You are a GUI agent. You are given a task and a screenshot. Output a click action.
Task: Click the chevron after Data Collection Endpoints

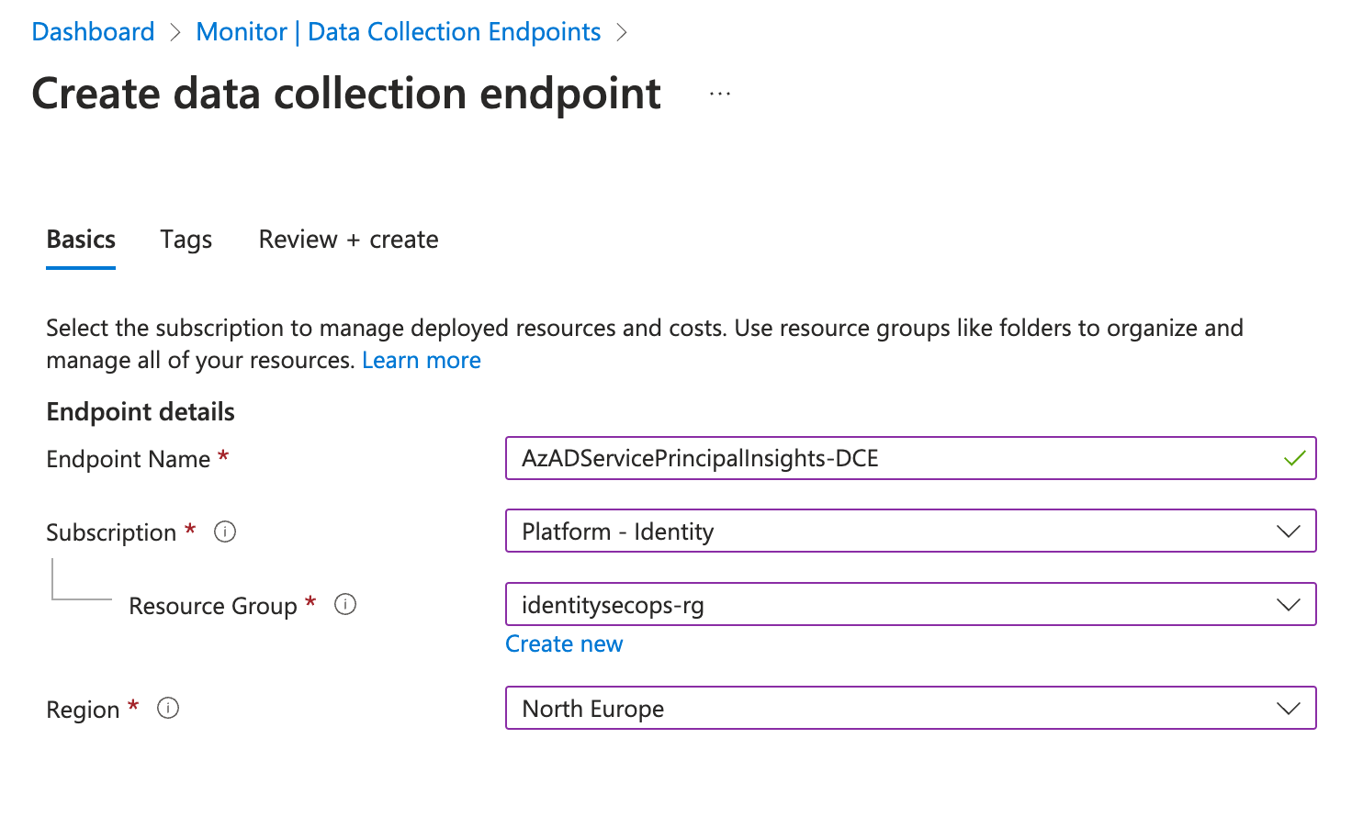(x=622, y=33)
